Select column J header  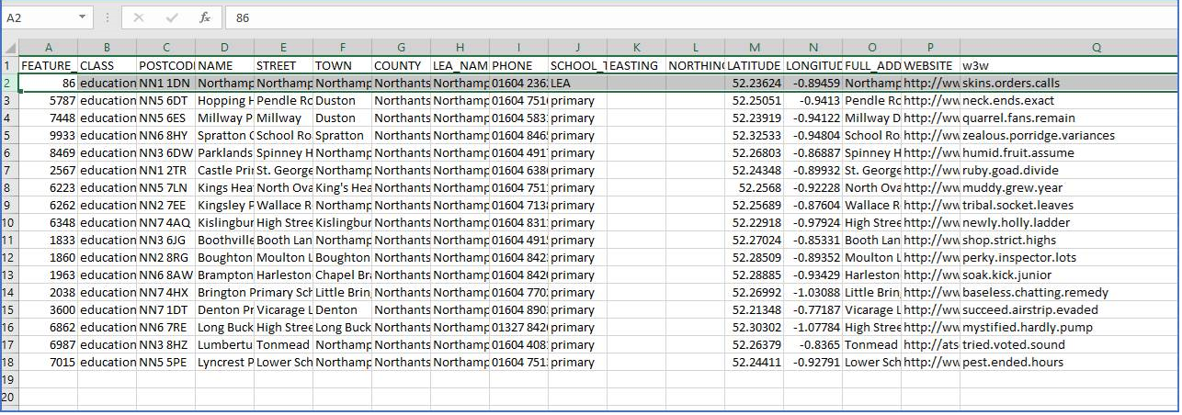coord(578,48)
